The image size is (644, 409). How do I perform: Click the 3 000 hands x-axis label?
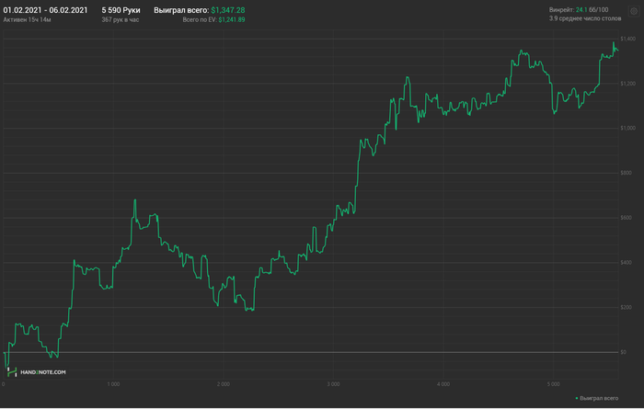click(333, 384)
